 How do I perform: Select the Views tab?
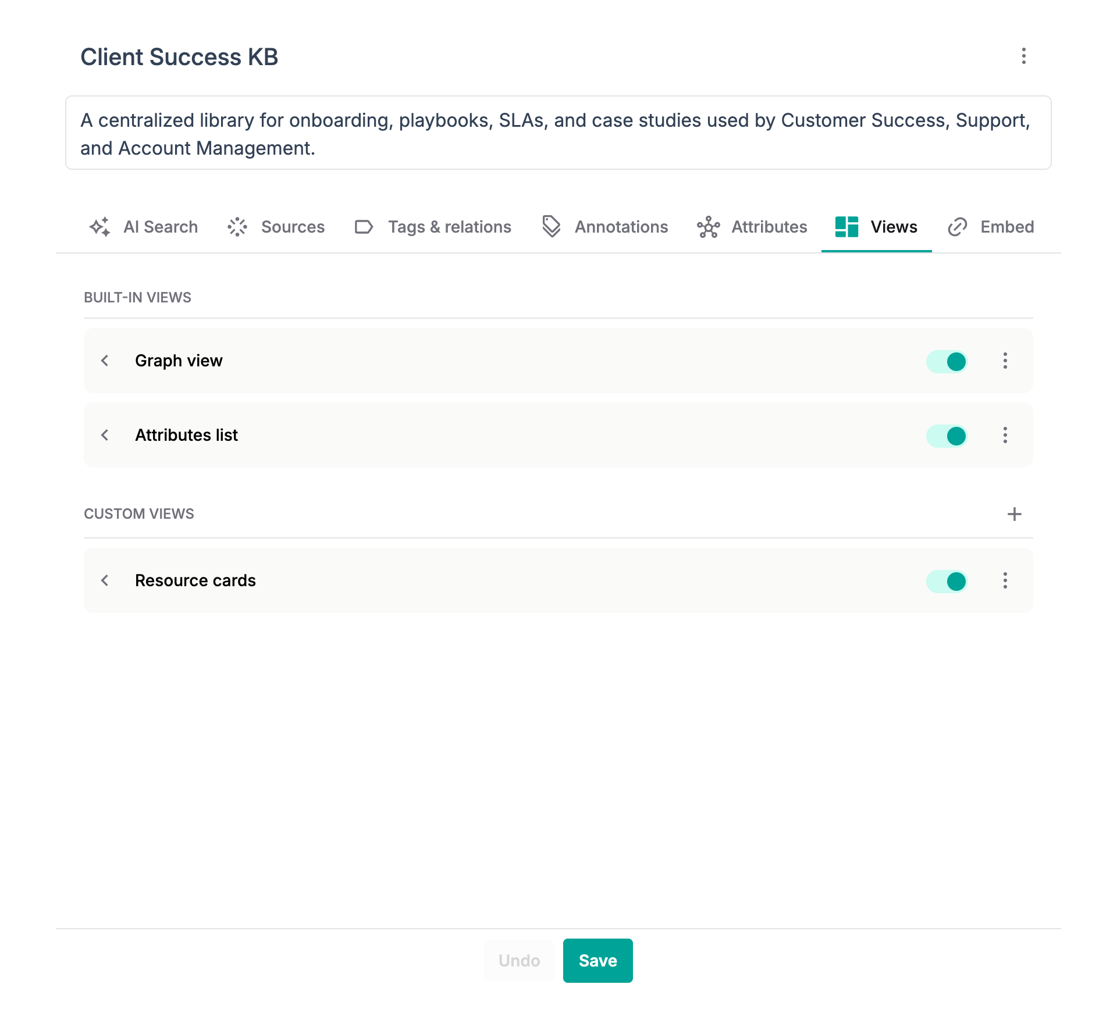pos(876,227)
